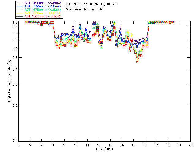Select the AOT 400nm legend entry

39,3
